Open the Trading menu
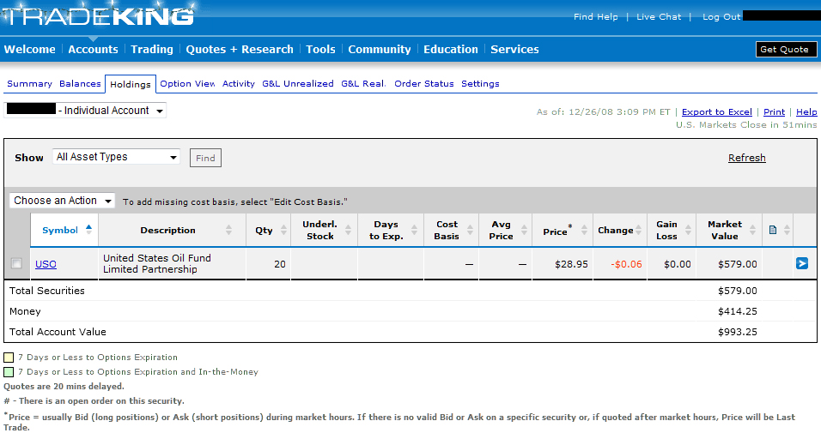821x433 pixels. [152, 49]
